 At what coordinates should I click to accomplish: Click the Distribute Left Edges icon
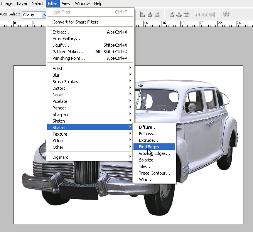coord(197,15)
